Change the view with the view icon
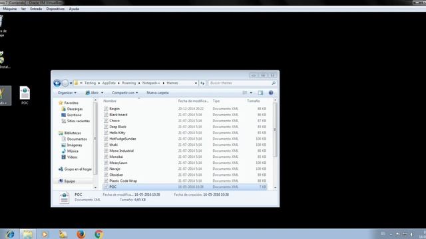Viewport: 426px width, 239px height. click(245, 93)
